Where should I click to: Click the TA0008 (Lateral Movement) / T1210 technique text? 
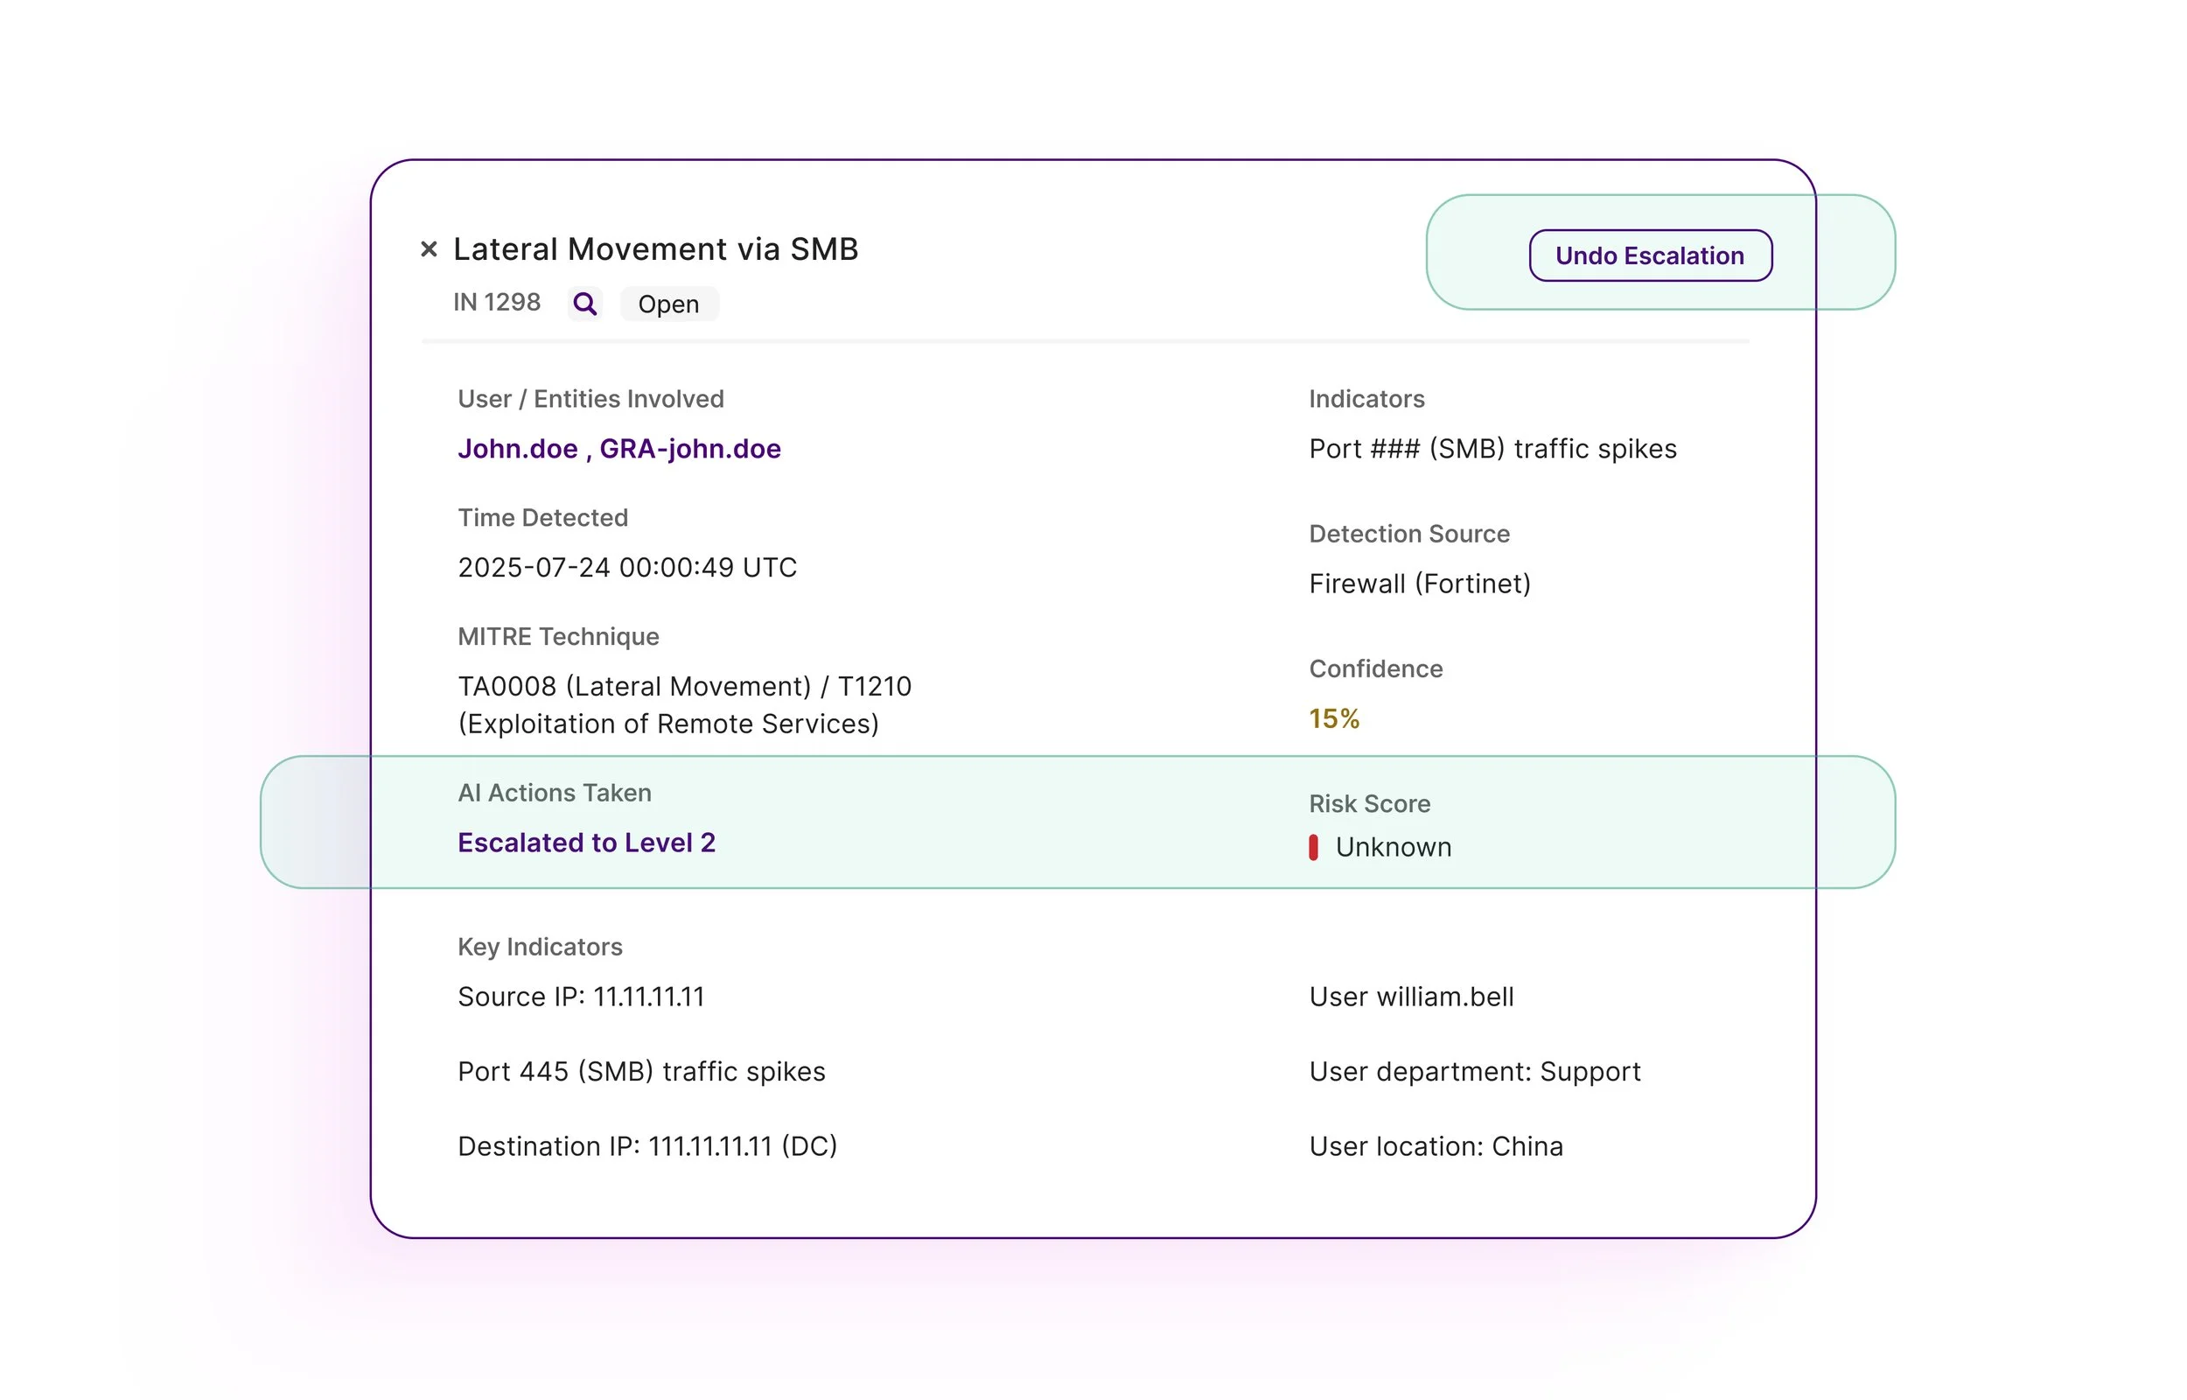(684, 704)
